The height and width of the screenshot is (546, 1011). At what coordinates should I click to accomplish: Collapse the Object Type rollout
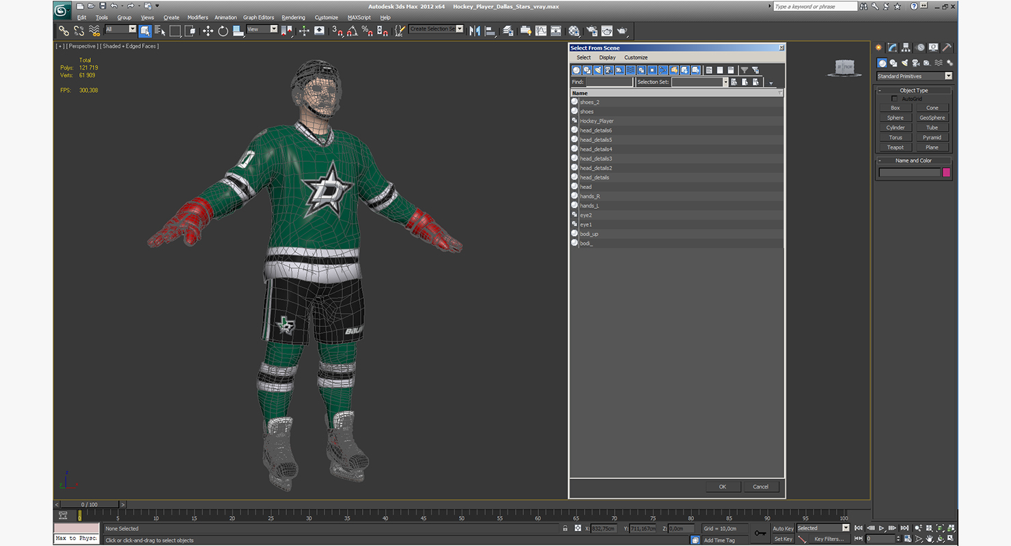point(913,90)
